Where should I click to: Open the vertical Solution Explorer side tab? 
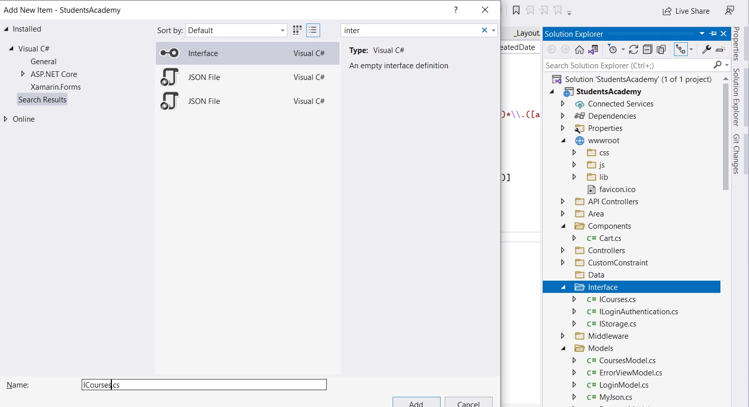coord(736,97)
